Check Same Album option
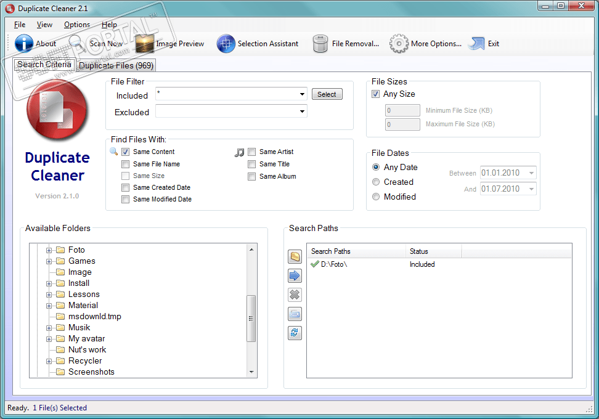This screenshot has height=419, width=599. tap(252, 176)
